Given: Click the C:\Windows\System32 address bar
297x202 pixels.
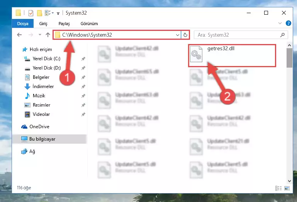Looking at the screenshot, I should 117,35.
